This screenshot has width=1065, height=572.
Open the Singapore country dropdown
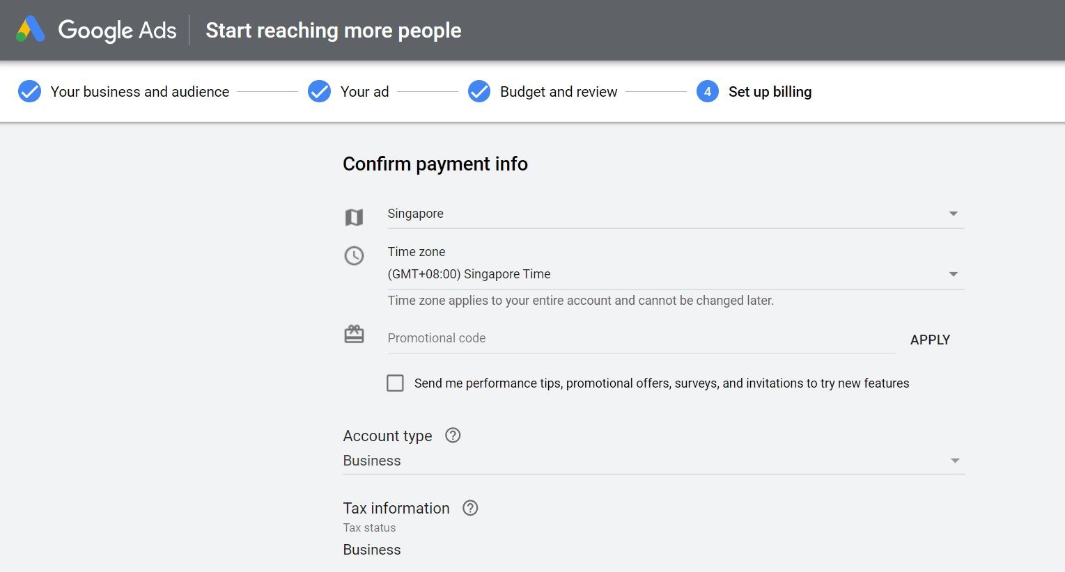676,214
